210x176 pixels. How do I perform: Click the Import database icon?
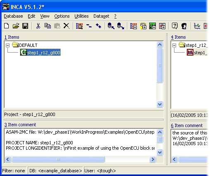click(x=111, y=26)
